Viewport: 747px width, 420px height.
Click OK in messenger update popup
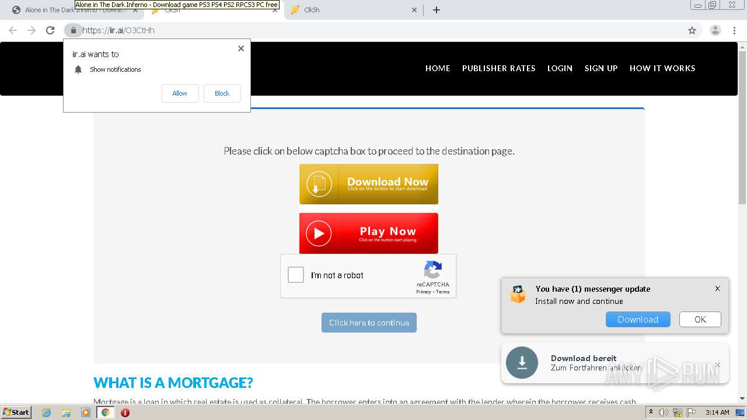click(x=700, y=320)
